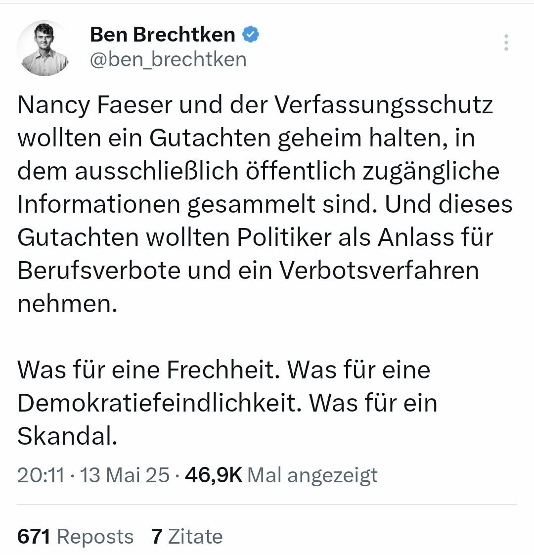534x555 pixels.
Task: Open the three-dot more options menu
Action: pyautogui.click(x=505, y=44)
